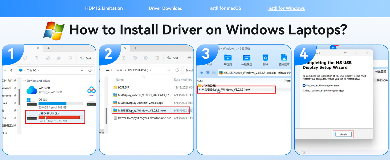
Task: Collapse the 'Devices and drives' group
Action: (x=25, y=81)
